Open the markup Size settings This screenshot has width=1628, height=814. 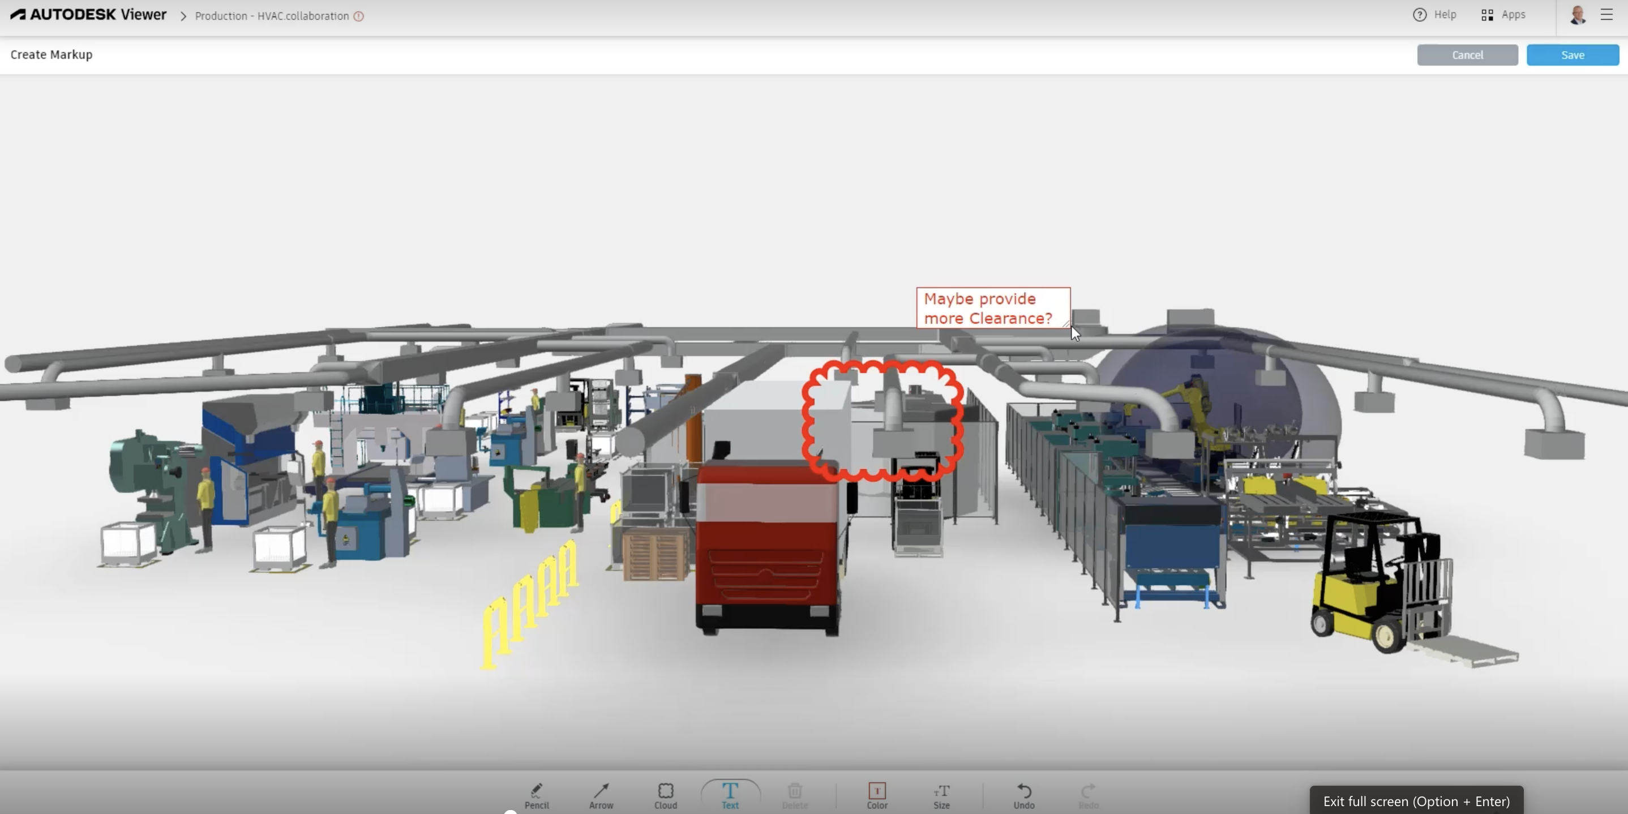tap(941, 793)
